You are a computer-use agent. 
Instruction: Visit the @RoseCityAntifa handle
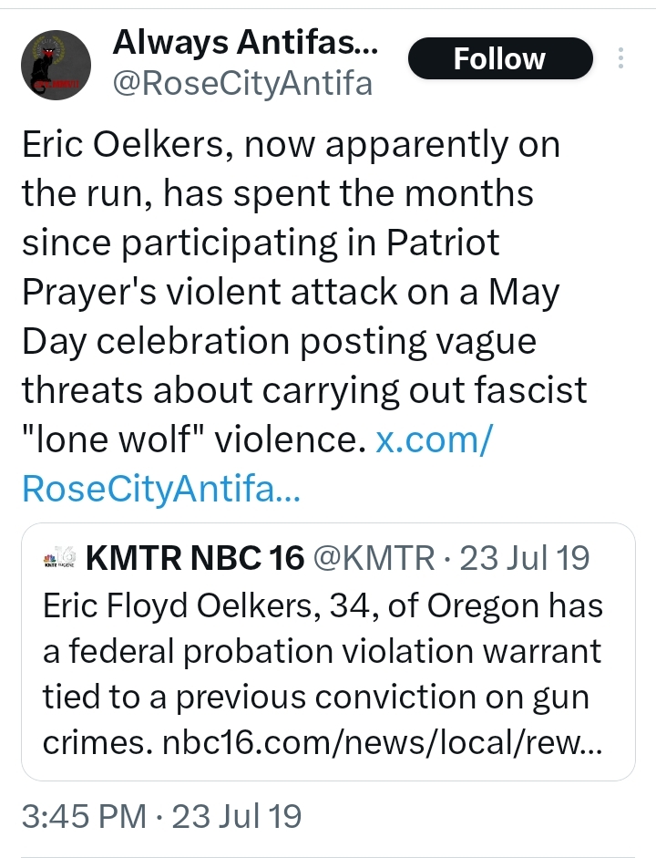point(241,84)
